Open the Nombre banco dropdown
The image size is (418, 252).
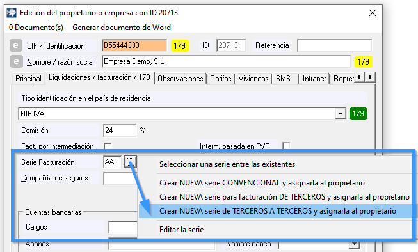(354, 244)
